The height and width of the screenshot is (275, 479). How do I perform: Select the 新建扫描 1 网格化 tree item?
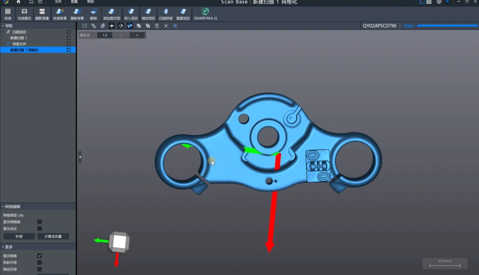(x=38, y=50)
